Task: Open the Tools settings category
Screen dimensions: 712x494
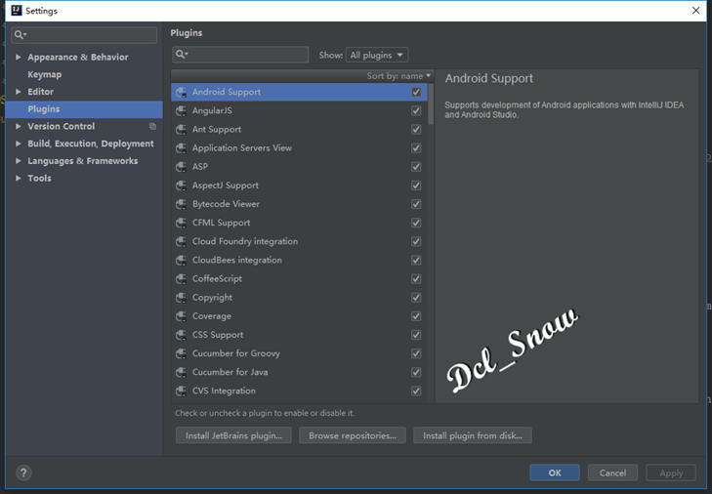Action: coord(39,178)
